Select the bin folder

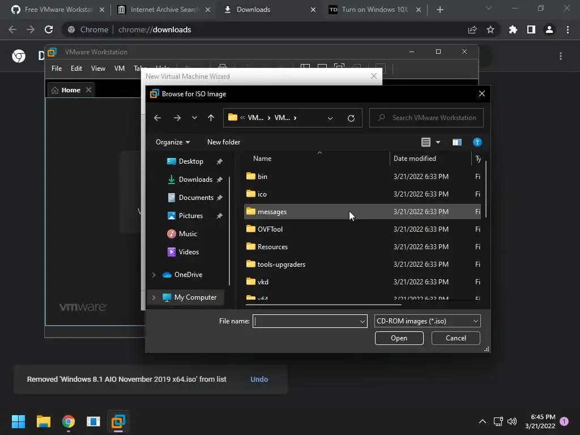tap(362, 177)
